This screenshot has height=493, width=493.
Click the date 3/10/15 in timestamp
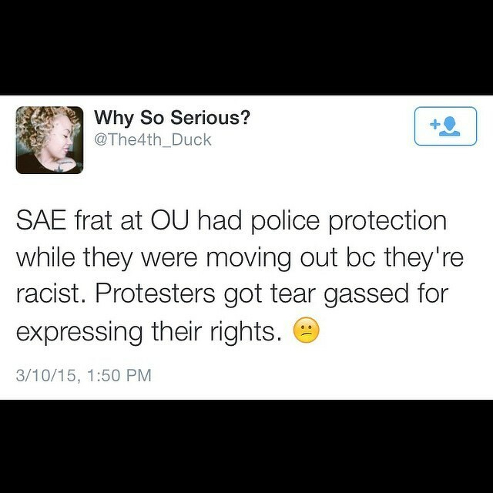(x=46, y=375)
